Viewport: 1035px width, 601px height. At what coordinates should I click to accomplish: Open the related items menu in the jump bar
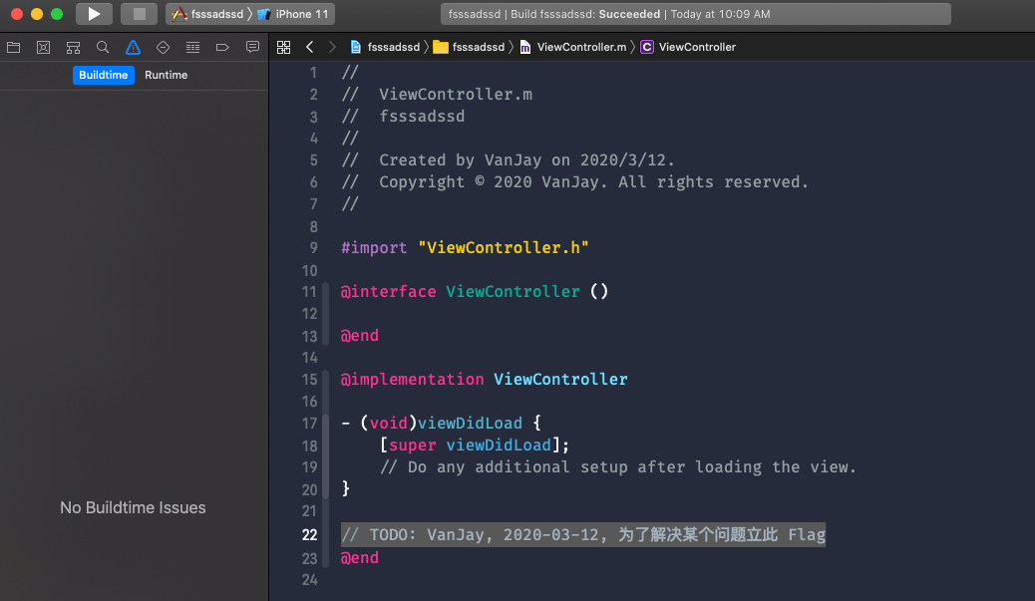tap(283, 47)
